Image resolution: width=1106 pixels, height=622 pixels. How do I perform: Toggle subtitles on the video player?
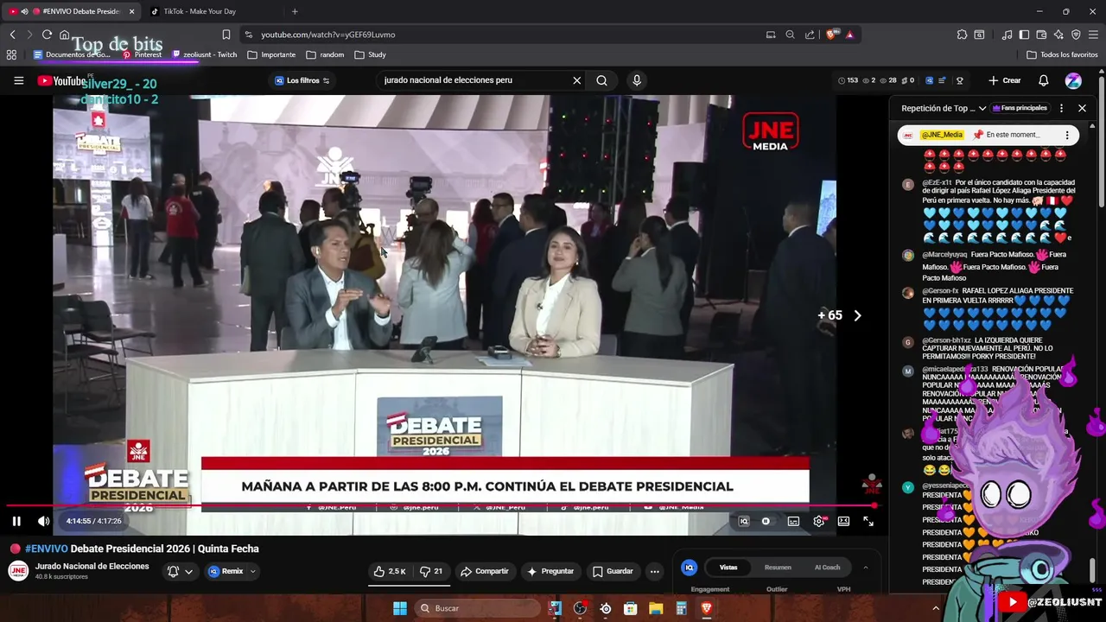coord(793,521)
